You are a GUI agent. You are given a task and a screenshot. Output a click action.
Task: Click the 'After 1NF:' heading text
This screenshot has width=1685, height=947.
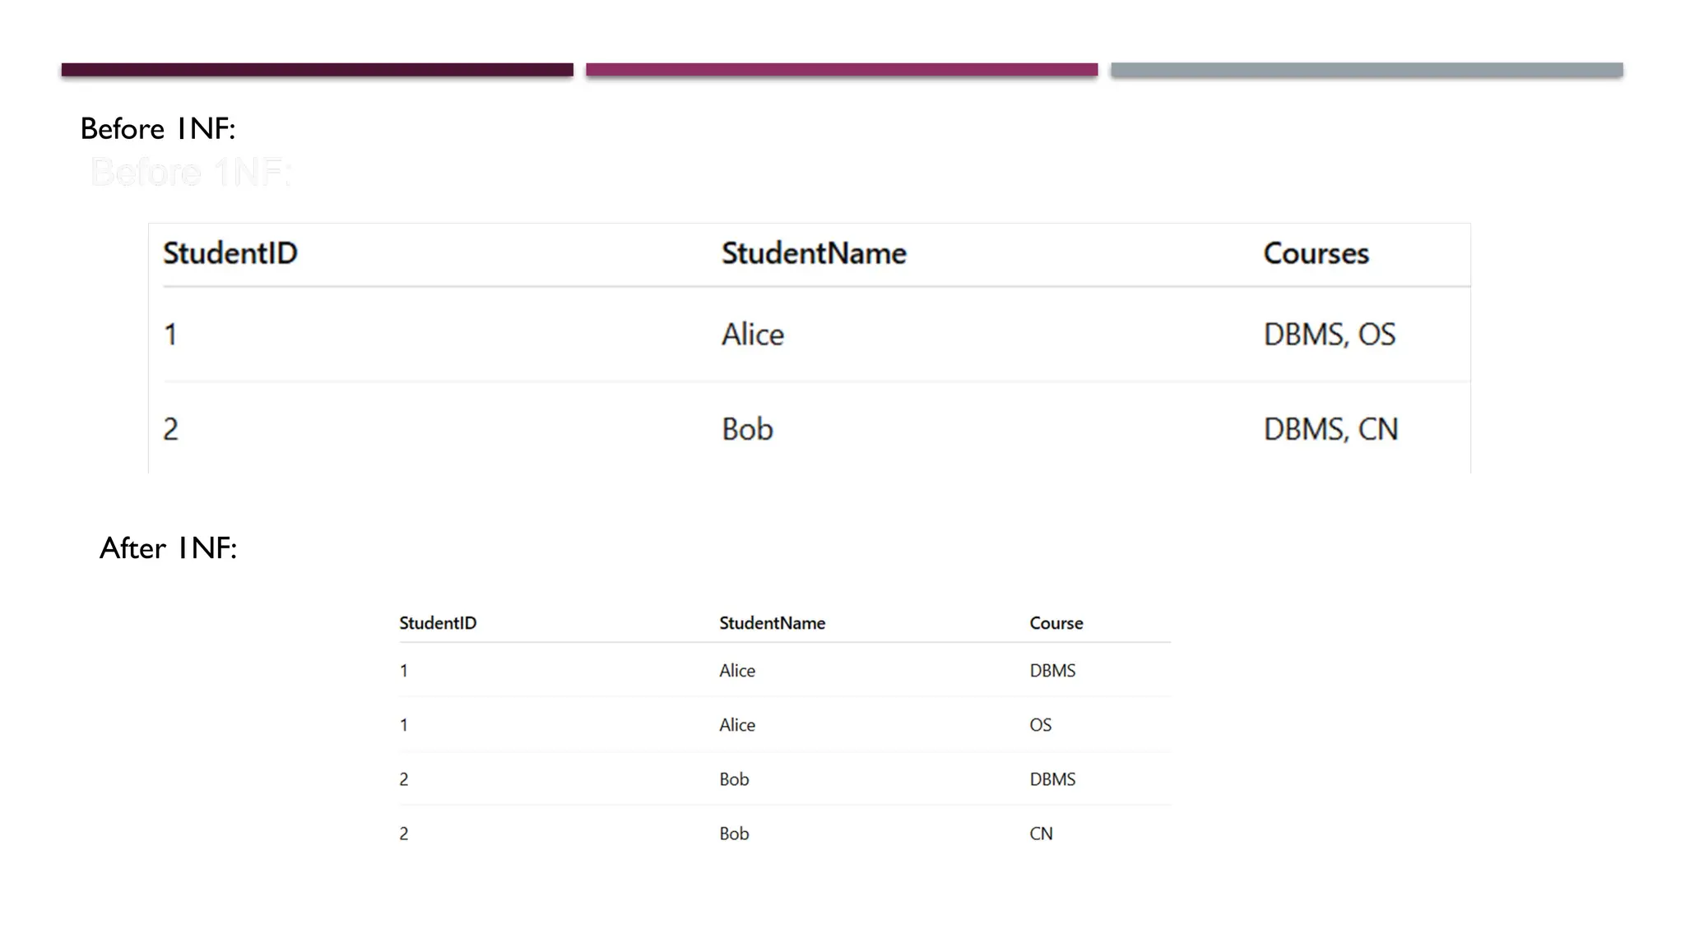pos(169,548)
